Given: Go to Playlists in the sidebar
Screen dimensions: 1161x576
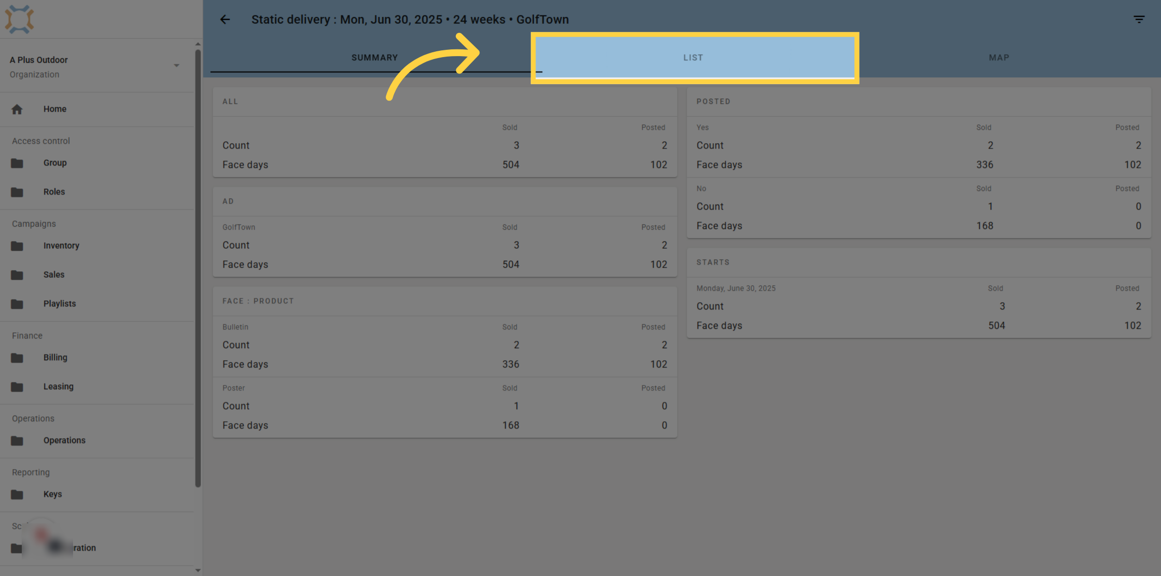Looking at the screenshot, I should pyautogui.click(x=97, y=304).
